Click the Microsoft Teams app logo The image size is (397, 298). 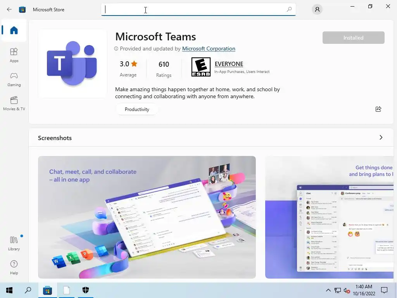72,63
